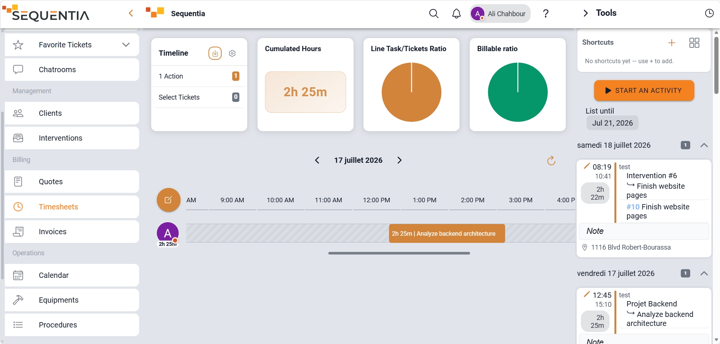Select the Analyze backend architecture timeline block
The image size is (720, 344).
447,233
